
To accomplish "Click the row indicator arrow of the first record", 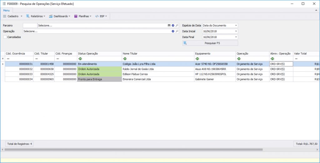I will tap(2, 64).
